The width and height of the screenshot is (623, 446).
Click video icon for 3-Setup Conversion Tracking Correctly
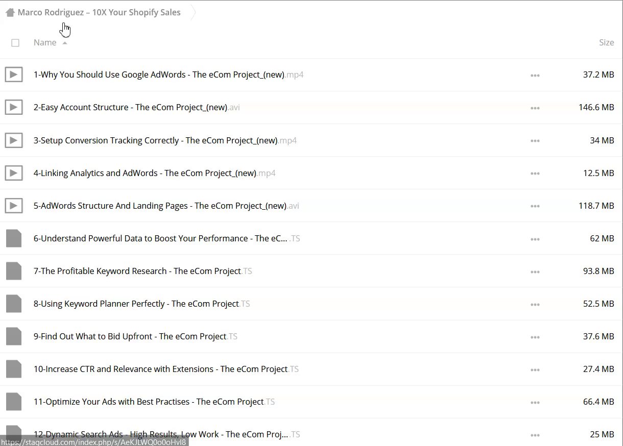[14, 140]
